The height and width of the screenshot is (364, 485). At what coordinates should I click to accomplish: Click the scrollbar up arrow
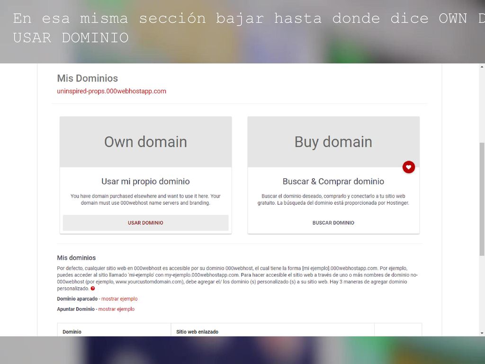pyautogui.click(x=482, y=66)
